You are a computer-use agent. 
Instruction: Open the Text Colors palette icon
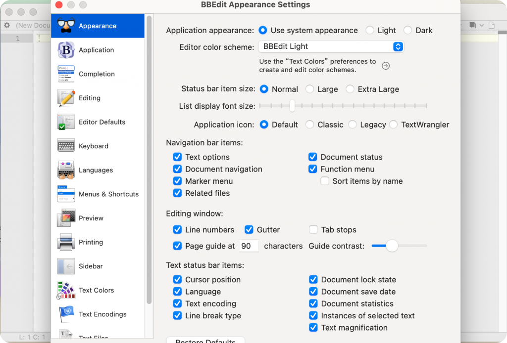(66, 290)
